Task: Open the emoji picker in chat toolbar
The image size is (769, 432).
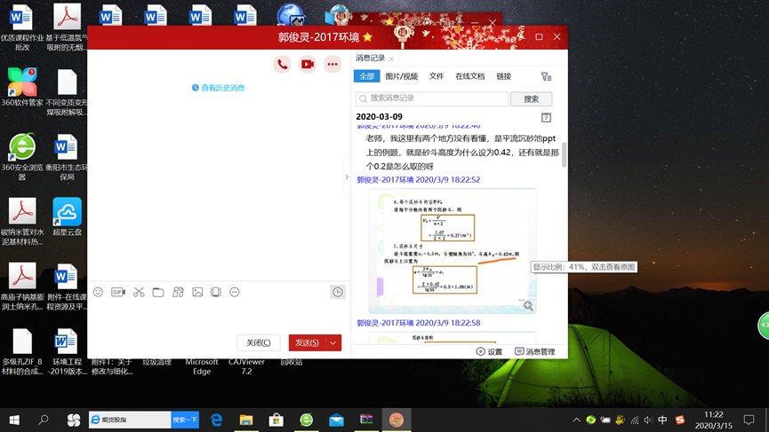Action: [x=98, y=292]
